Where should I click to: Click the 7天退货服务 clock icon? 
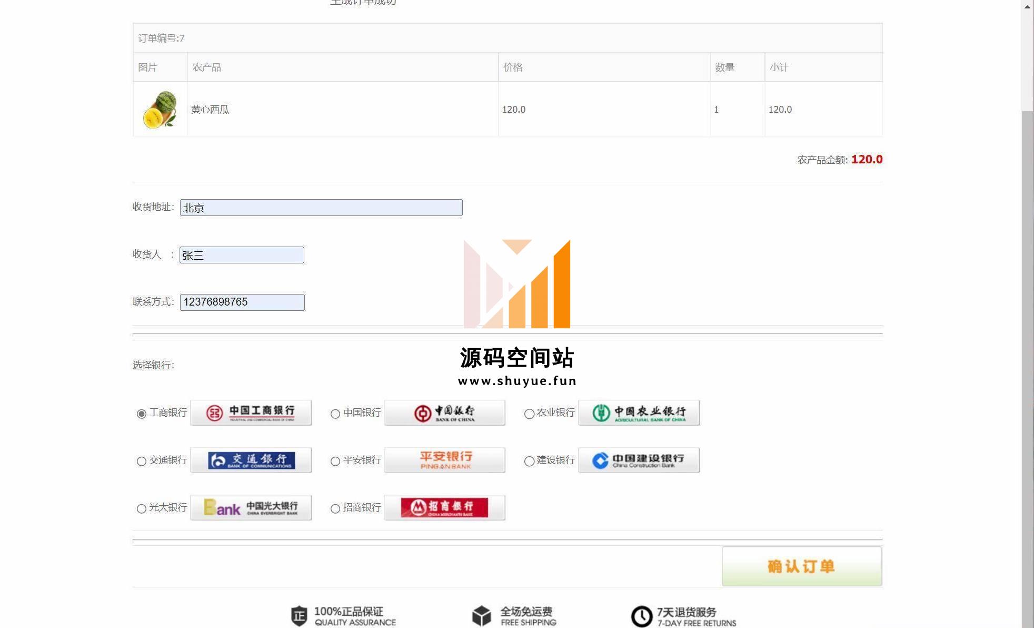[642, 616]
